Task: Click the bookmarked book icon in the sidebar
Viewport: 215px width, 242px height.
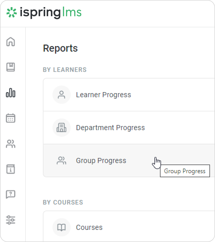Action: tap(11, 67)
